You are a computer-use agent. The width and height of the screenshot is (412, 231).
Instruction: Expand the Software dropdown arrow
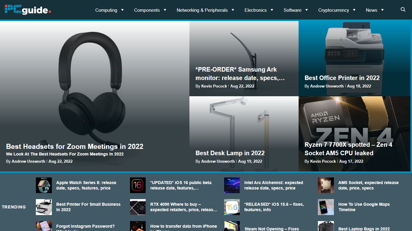[x=306, y=10]
